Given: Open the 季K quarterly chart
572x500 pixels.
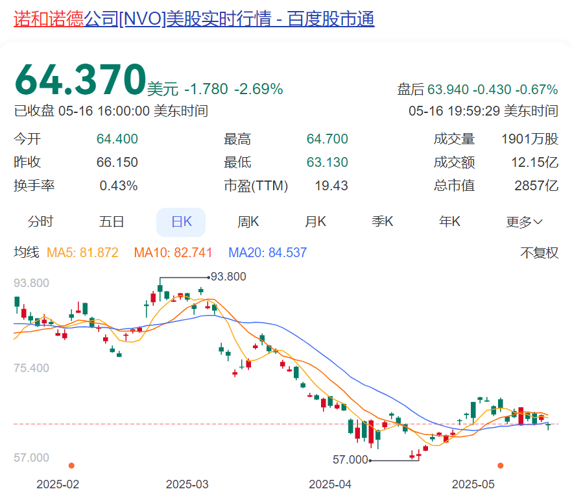Looking at the screenshot, I should tap(382, 221).
